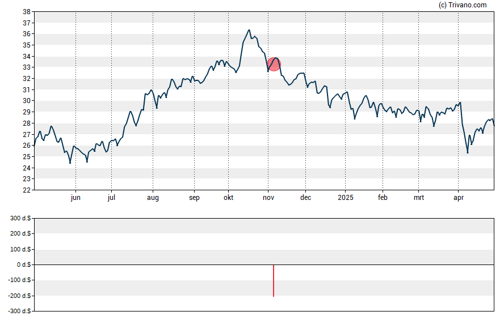Viewport: 504px width, 320px height.
Task: Click the 'jun' month label
Action: [x=75, y=198]
